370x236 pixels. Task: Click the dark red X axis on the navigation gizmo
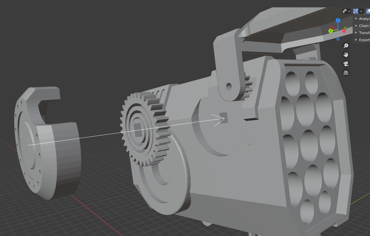coord(332,28)
